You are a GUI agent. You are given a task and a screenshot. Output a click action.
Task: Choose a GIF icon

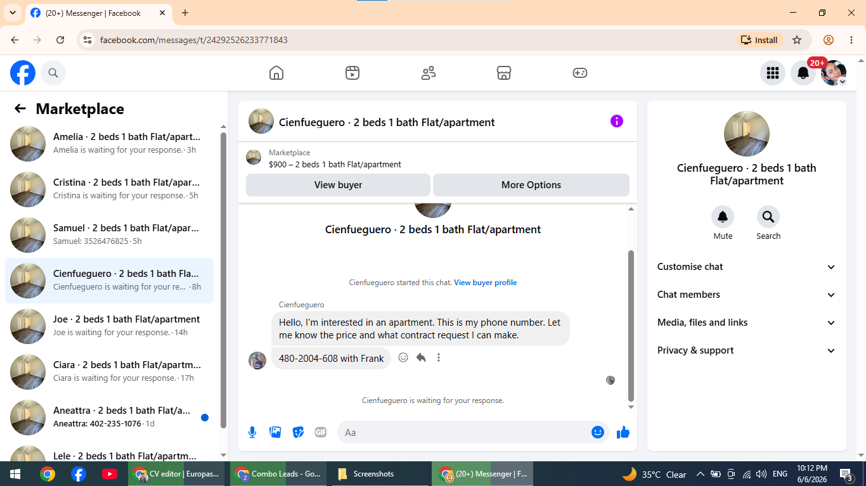click(321, 432)
